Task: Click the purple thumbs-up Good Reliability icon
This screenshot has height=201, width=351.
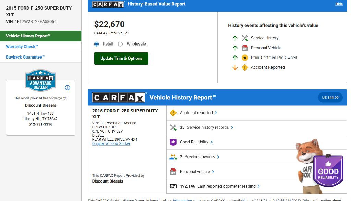Action: point(173,142)
